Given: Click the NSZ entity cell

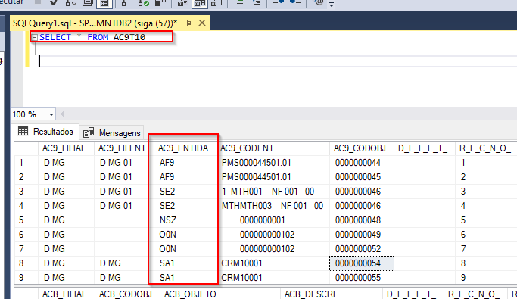Looking at the screenshot, I should [185, 220].
